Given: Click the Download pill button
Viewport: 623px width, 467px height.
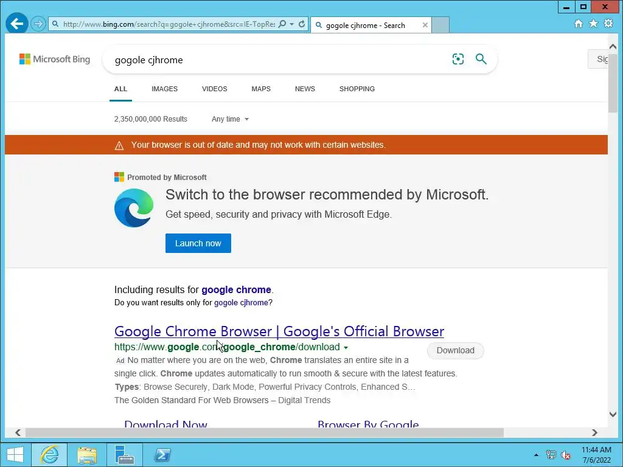Looking at the screenshot, I should pyautogui.click(x=455, y=350).
